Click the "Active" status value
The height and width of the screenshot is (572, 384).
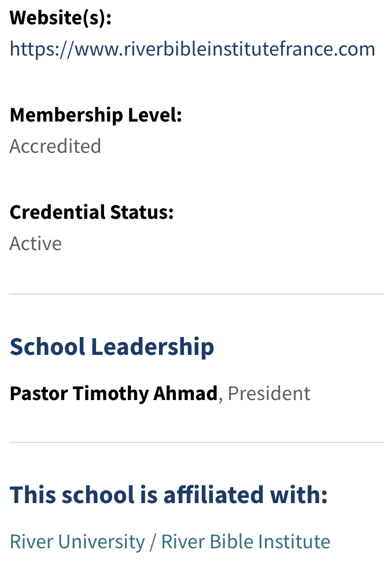point(36,243)
